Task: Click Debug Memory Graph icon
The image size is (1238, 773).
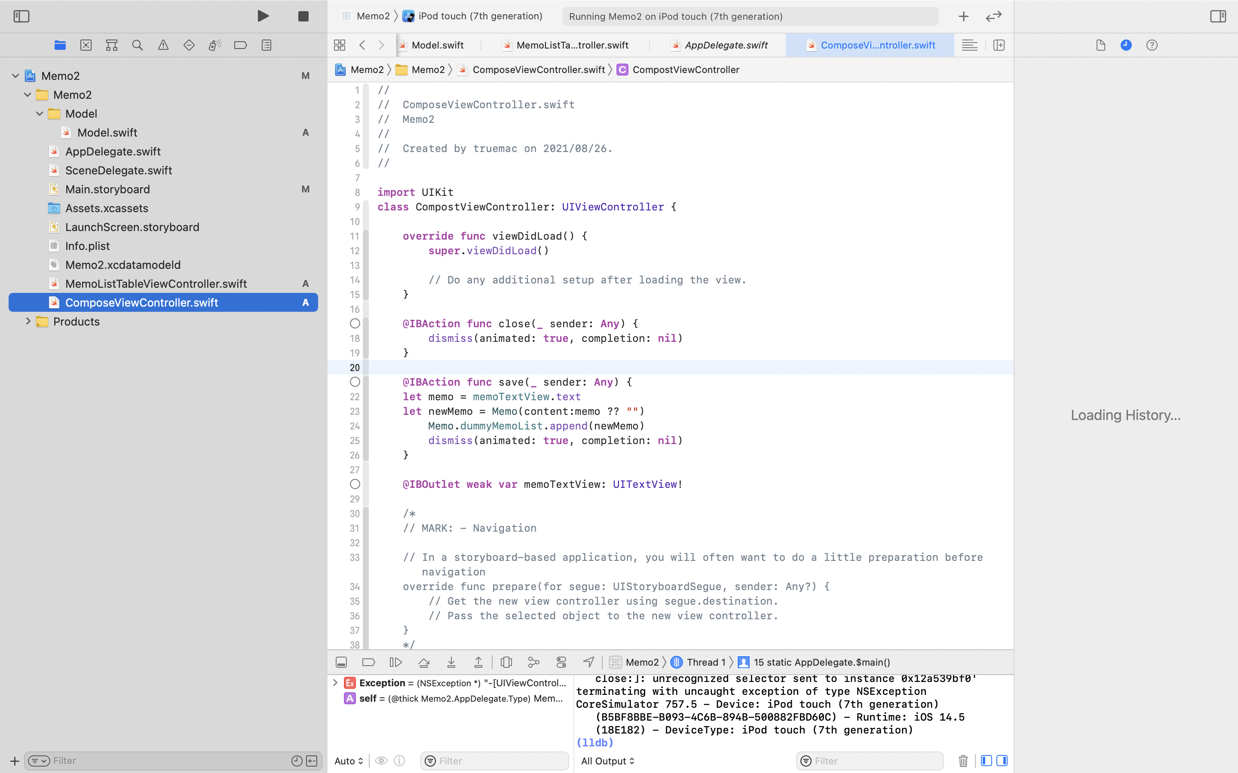Action: point(533,662)
